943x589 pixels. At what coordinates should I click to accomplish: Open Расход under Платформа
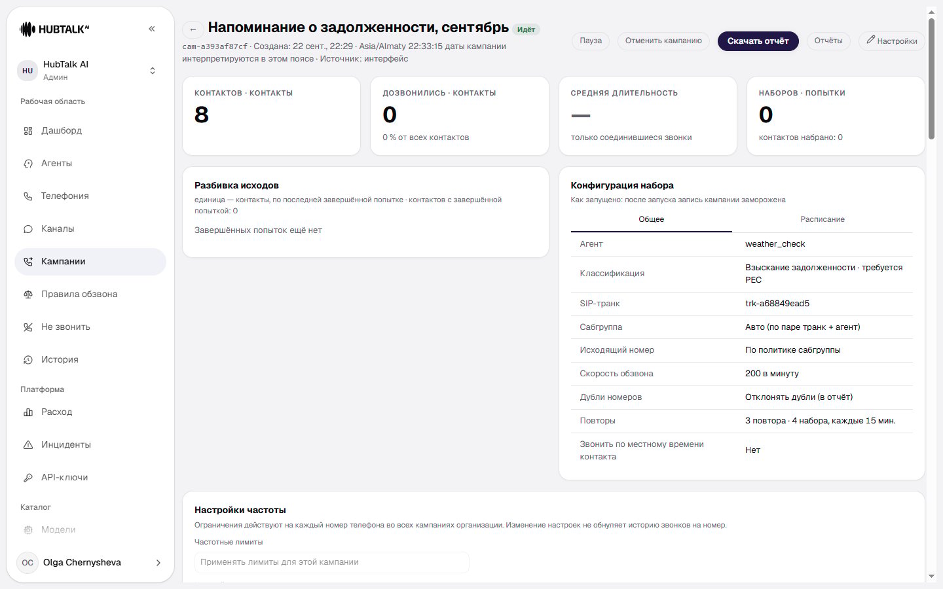click(x=90, y=412)
